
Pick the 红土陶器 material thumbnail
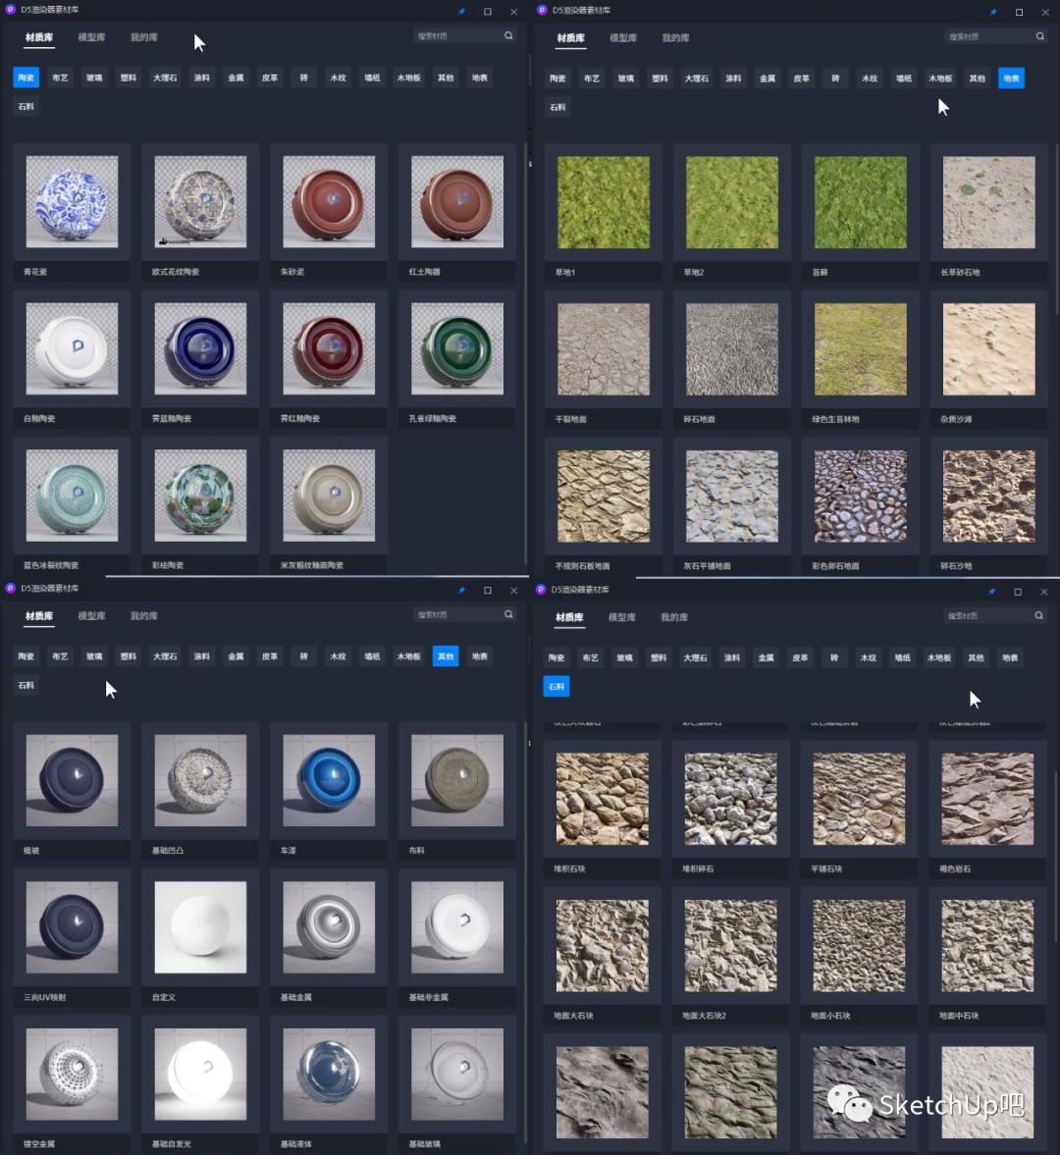(x=457, y=202)
